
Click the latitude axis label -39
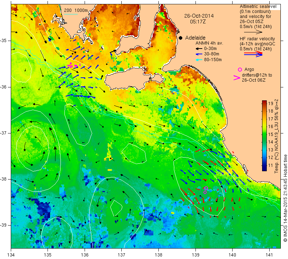pyautogui.click(x=3, y=225)
